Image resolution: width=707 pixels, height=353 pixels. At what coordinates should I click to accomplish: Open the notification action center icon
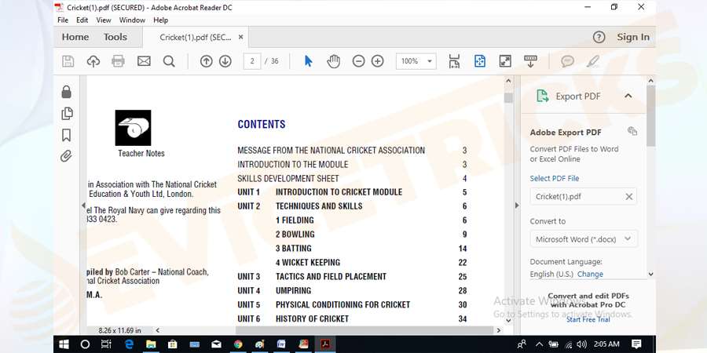(x=636, y=344)
